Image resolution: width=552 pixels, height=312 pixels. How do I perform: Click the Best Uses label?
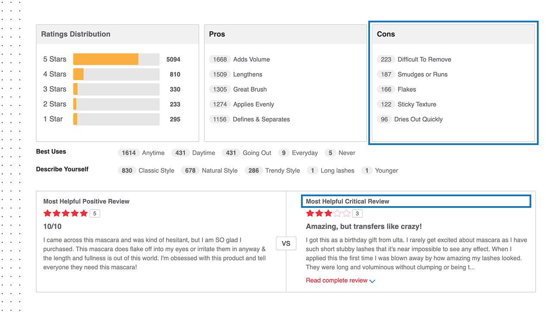[x=51, y=151]
